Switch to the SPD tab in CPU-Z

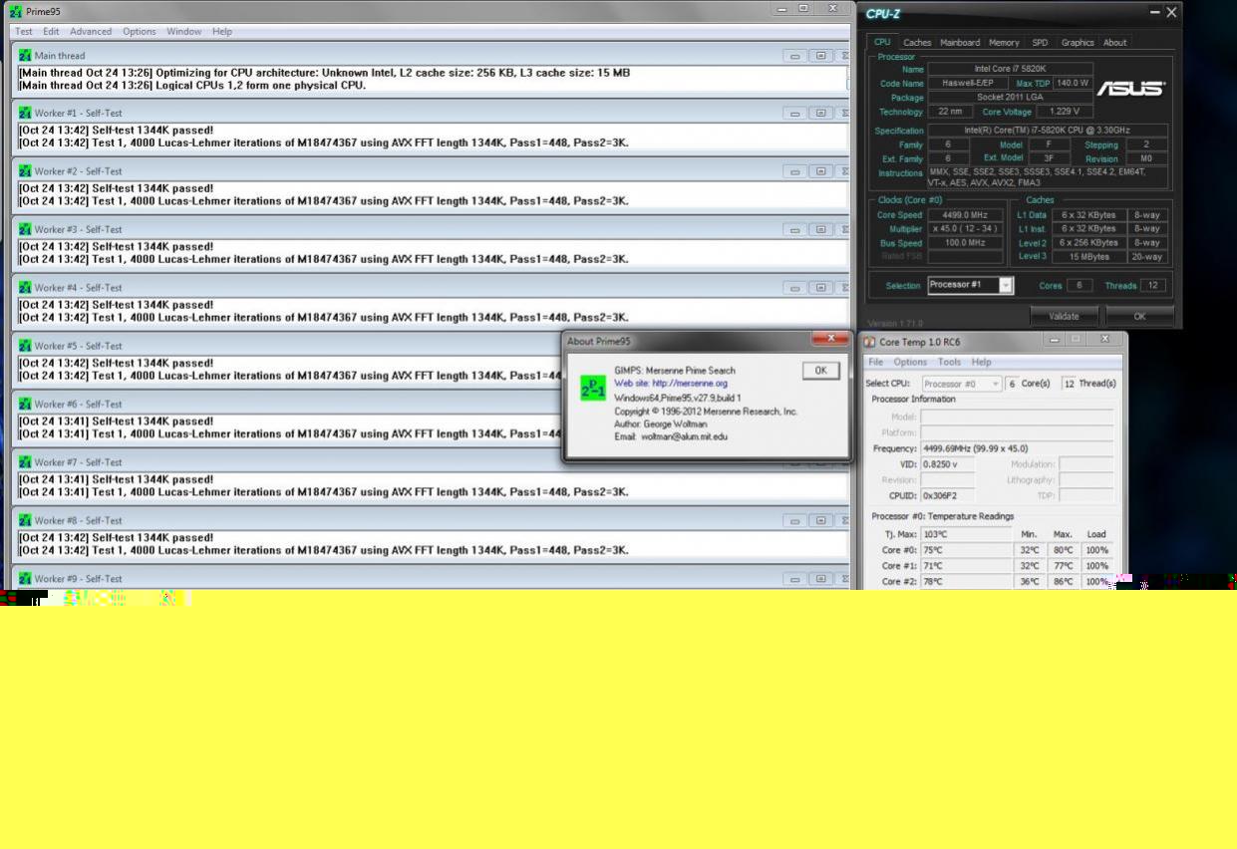(1040, 43)
